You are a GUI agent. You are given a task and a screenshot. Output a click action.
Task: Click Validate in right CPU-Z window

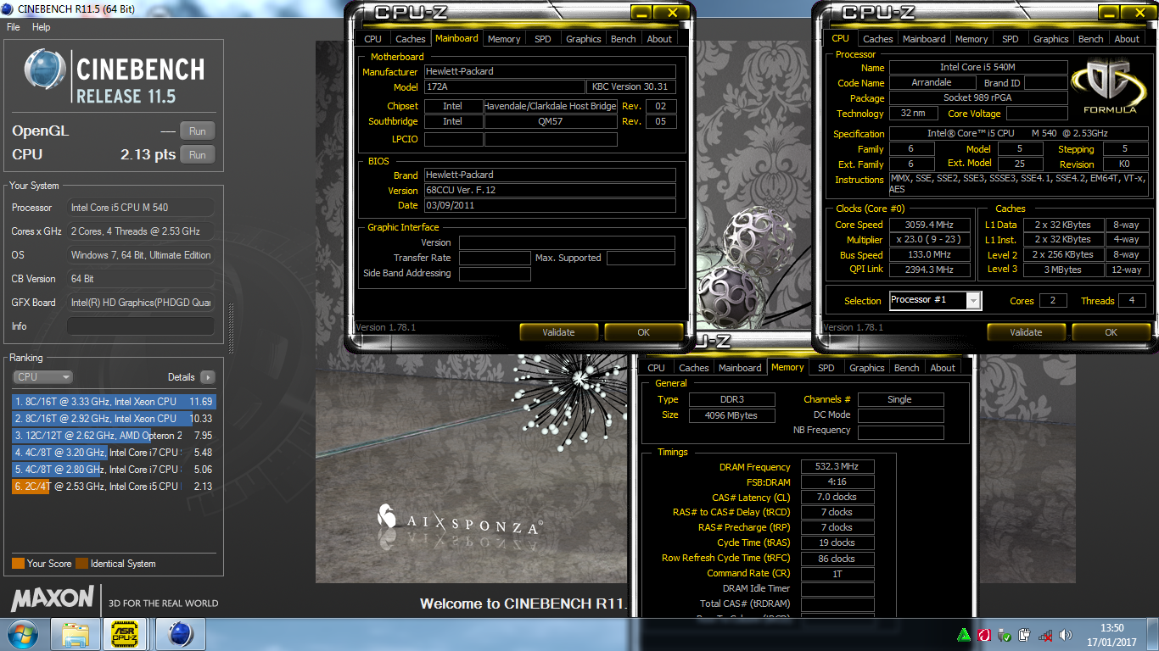pyautogui.click(x=1026, y=332)
